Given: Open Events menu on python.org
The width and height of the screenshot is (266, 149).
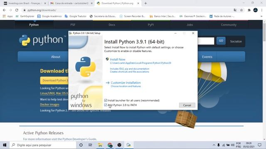Looking at the screenshot, I should [x=207, y=57].
